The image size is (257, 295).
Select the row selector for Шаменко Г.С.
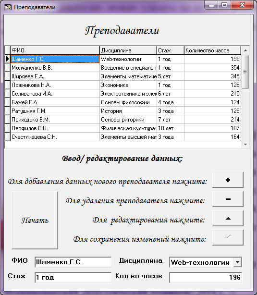point(7,59)
